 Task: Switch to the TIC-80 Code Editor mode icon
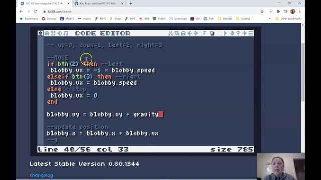tap(41, 33)
